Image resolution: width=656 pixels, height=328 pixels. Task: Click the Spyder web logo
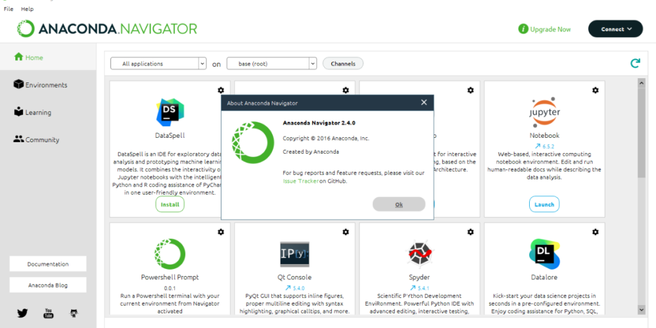(x=420, y=254)
